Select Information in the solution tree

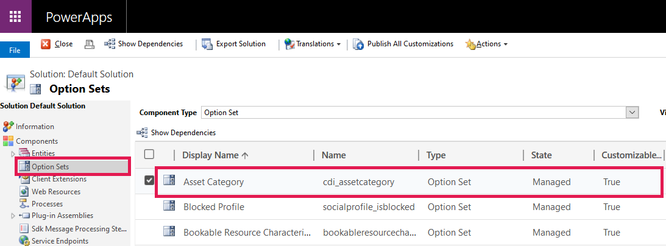pos(35,127)
